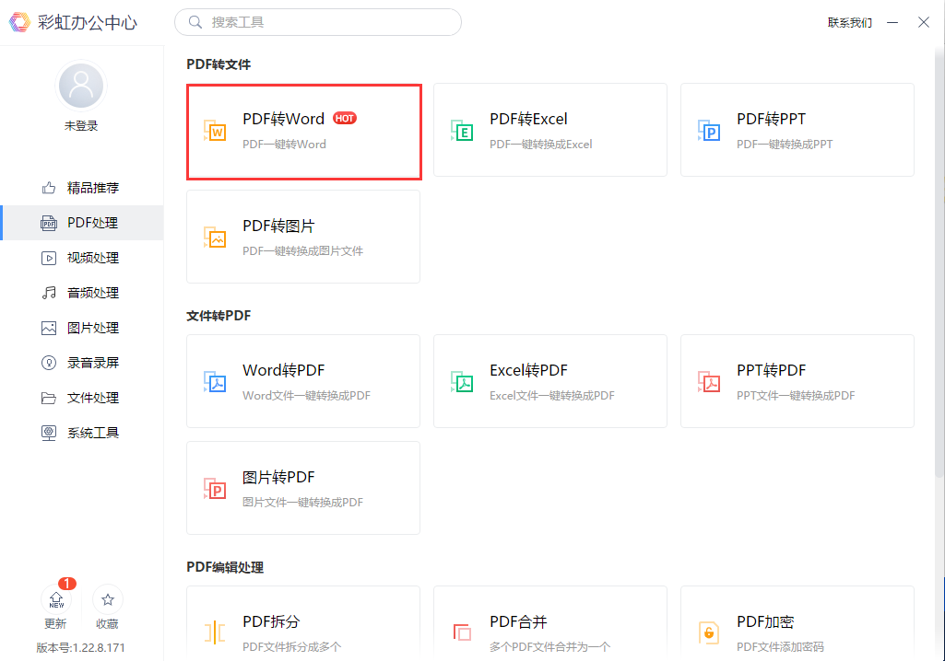The image size is (945, 661).
Task: Click the user avatar icon
Action: (81, 87)
